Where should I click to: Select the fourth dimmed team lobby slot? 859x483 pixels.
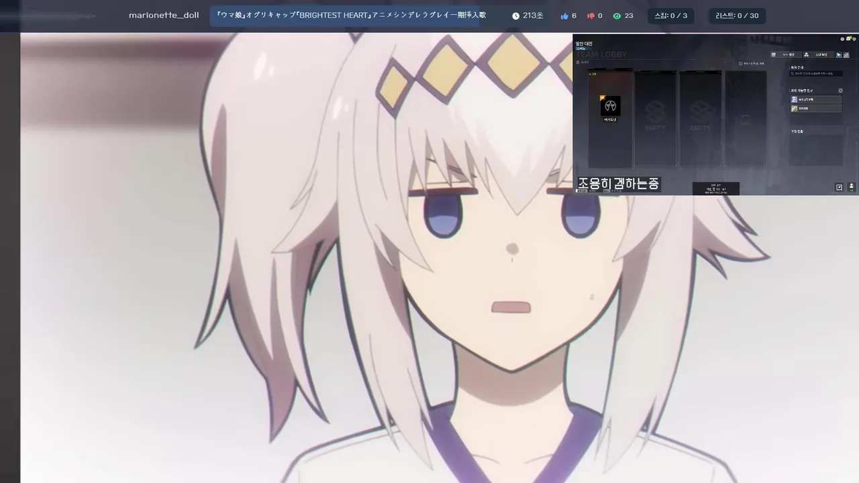pos(746,118)
